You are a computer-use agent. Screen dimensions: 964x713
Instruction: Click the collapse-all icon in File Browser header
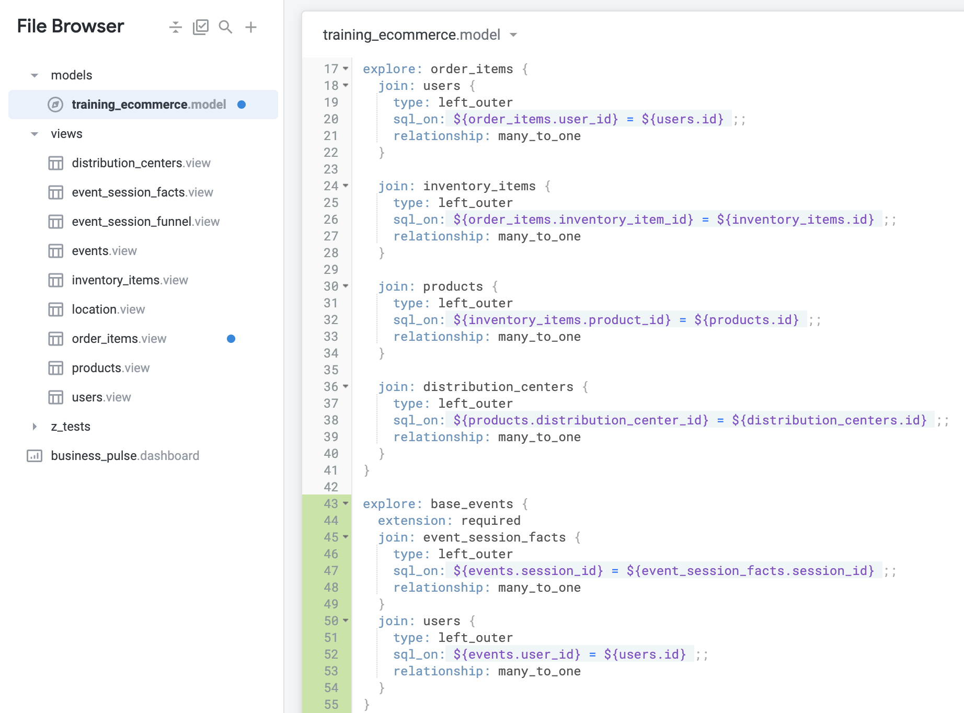pos(175,27)
